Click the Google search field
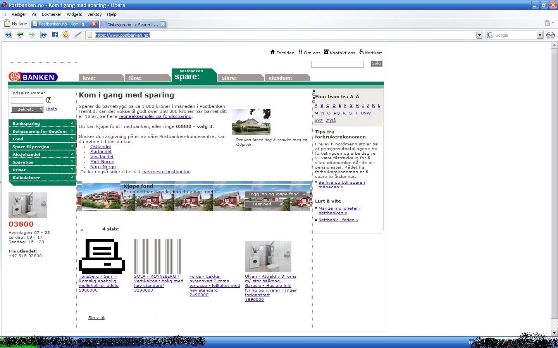 tap(515, 35)
